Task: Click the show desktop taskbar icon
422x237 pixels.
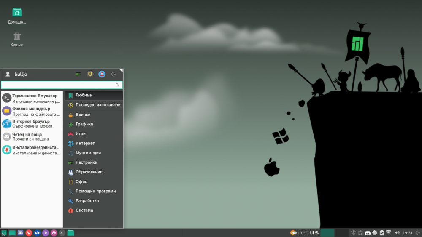Action: coord(12,233)
